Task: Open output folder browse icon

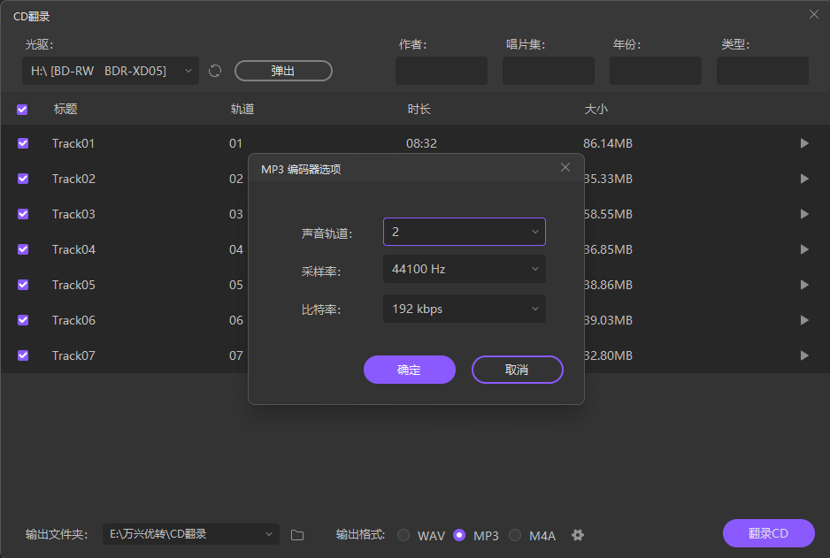Action: pos(297,535)
